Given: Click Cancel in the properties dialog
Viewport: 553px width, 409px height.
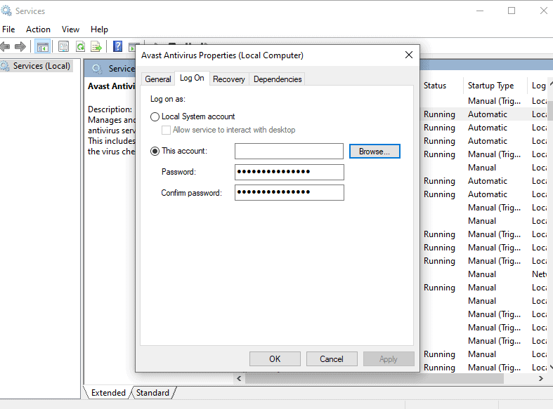Looking at the screenshot, I should (332, 359).
